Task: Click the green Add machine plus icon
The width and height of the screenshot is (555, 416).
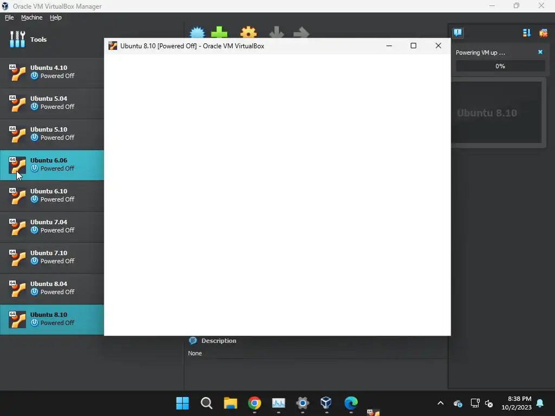Action: click(219, 32)
